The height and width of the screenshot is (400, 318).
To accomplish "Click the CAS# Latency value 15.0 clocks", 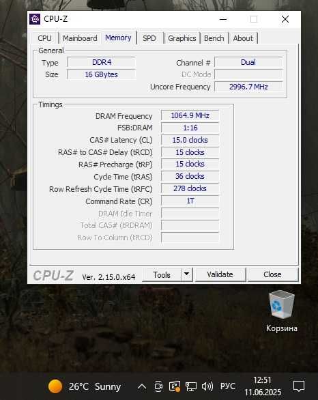I will pos(190,140).
